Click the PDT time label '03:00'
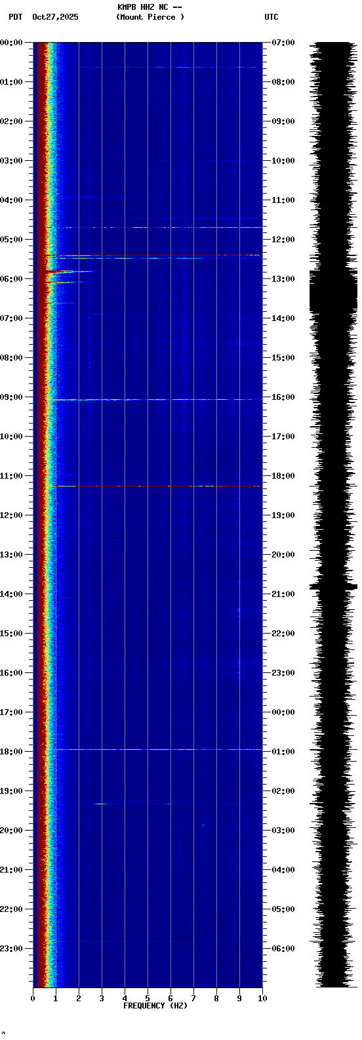The width and height of the screenshot is (362, 1040). pos(12,161)
